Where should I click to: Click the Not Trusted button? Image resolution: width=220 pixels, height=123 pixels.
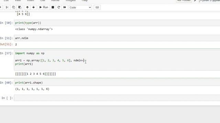(184, 1)
